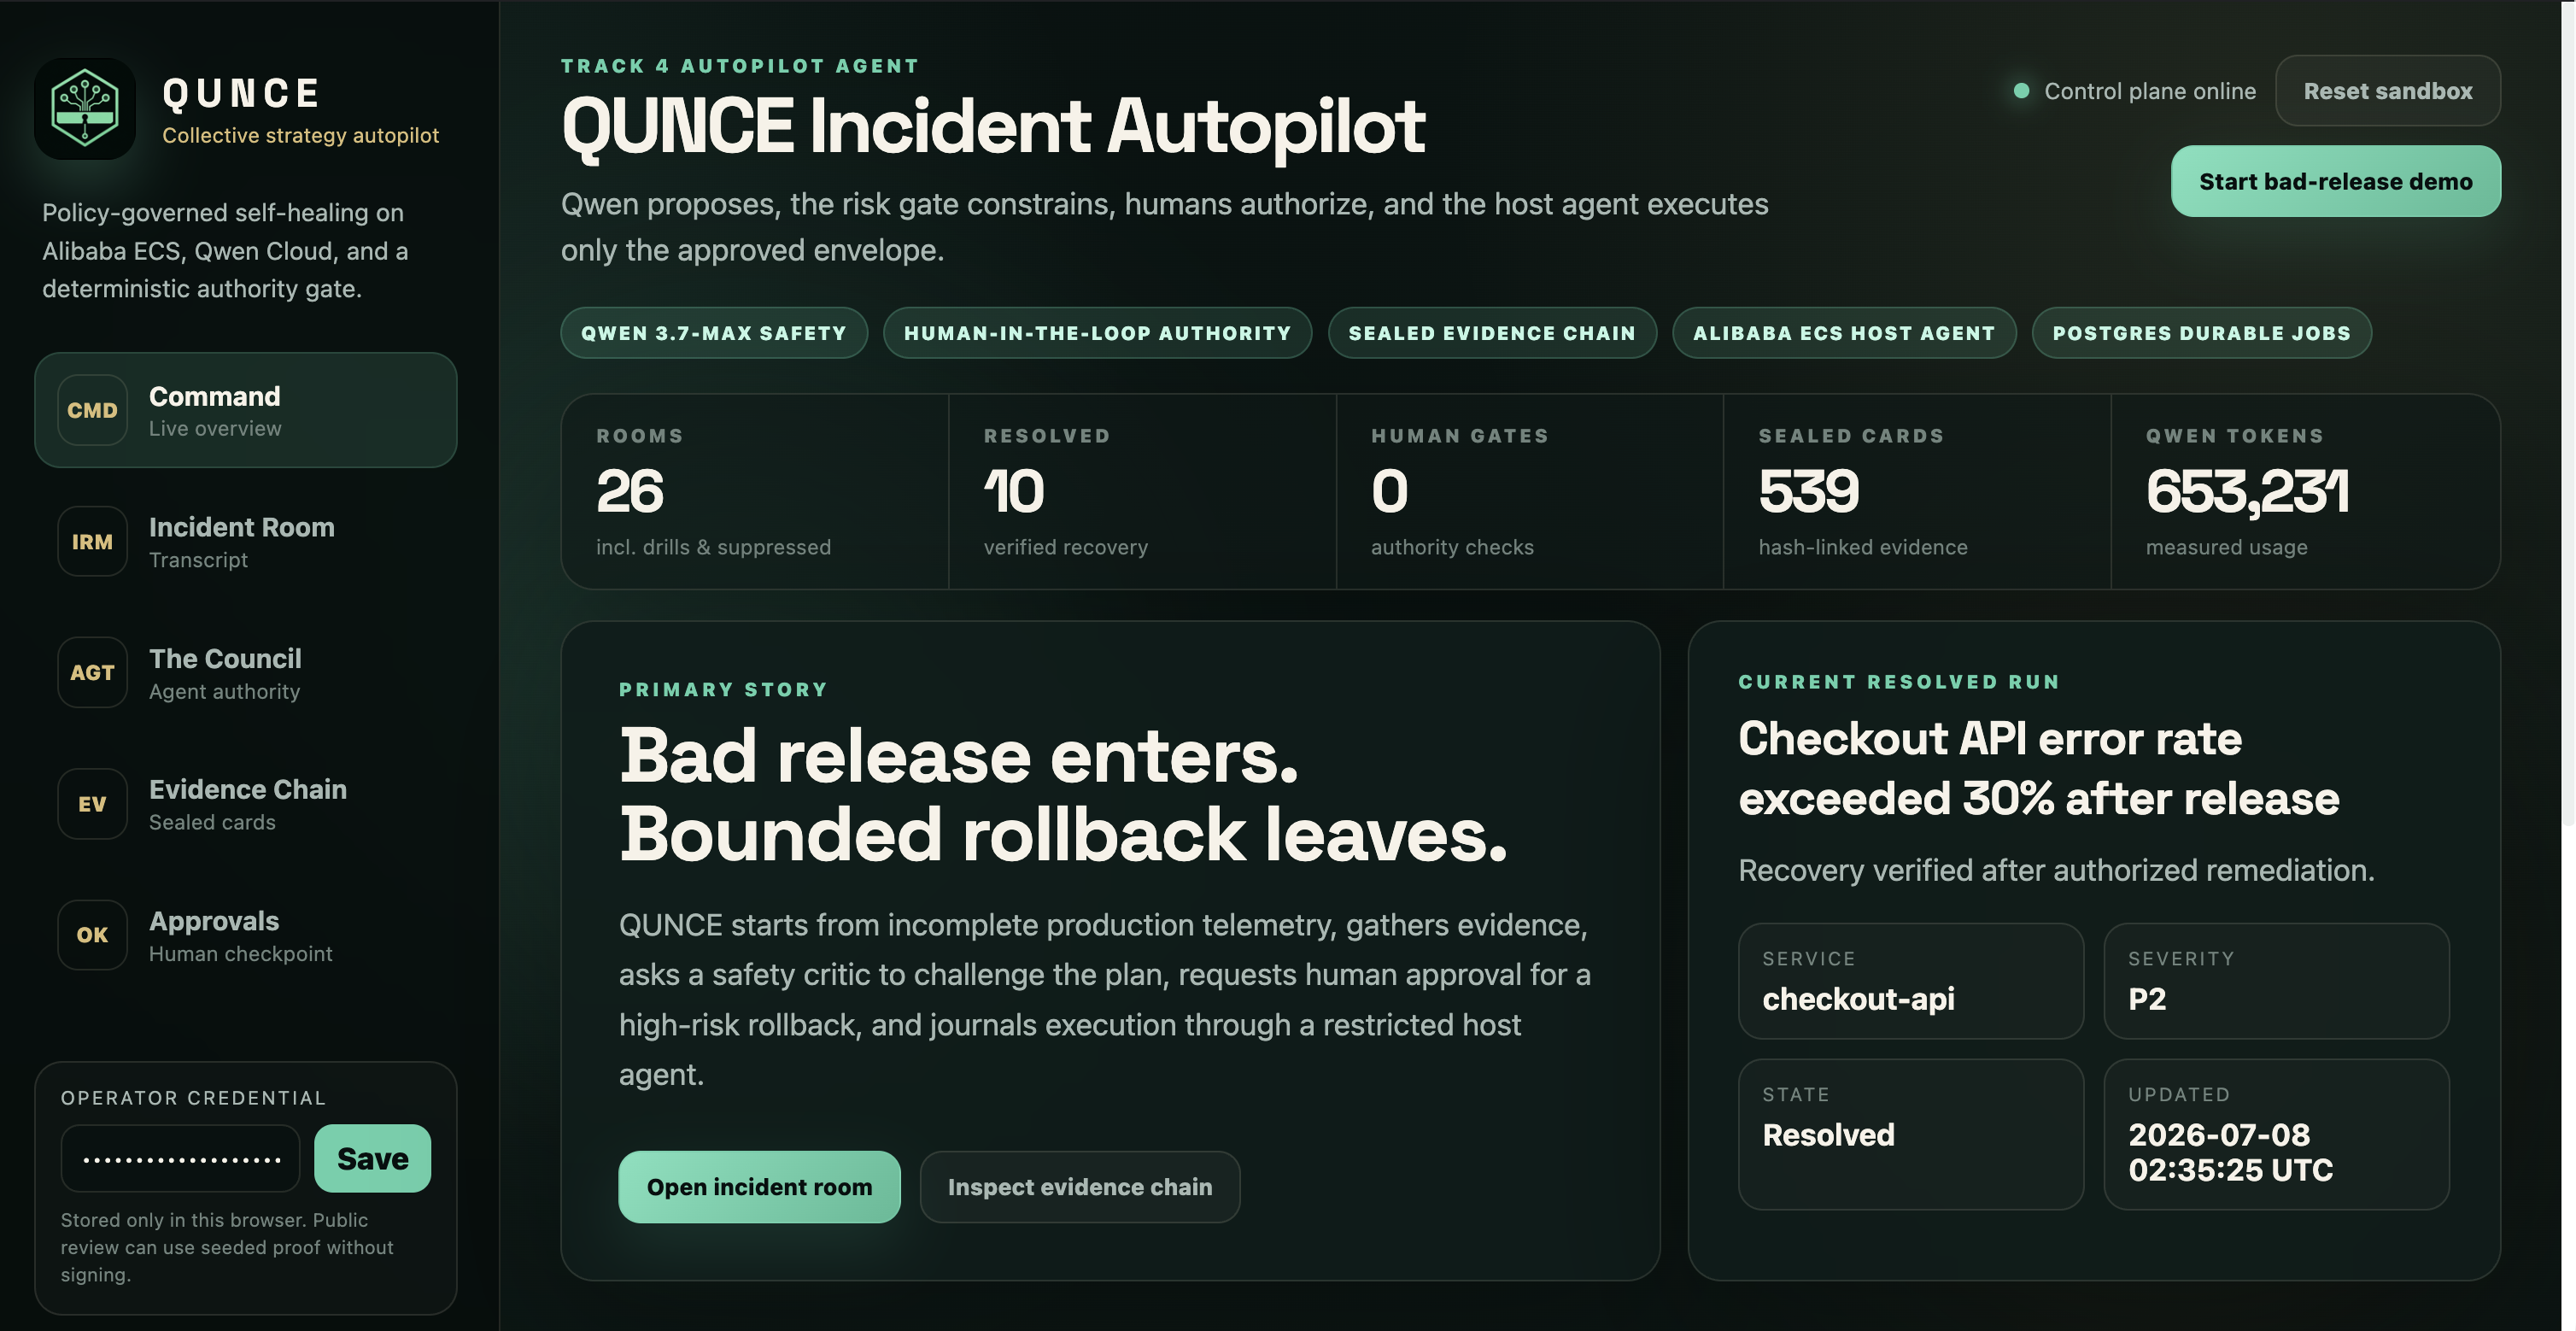Switch to Evidence Chain sealed cards
This screenshot has width=2576, height=1331.
point(246,804)
